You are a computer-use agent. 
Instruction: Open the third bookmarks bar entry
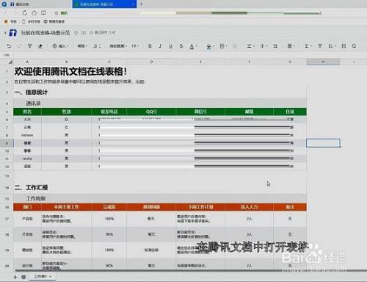coord(54,21)
